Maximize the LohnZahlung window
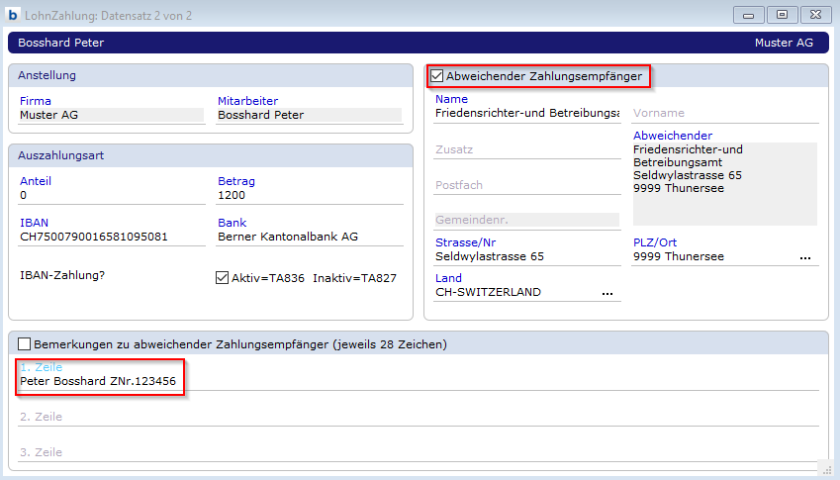This screenshot has height=480, width=840. coord(781,15)
